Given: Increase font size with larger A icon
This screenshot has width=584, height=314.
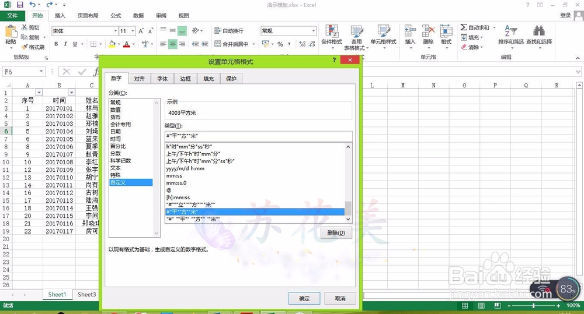Looking at the screenshot, I should (141, 31).
